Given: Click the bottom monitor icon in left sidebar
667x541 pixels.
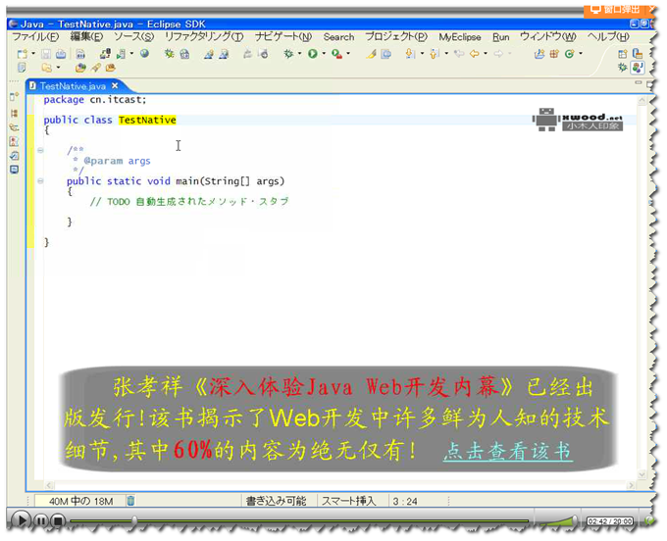Looking at the screenshot, I should point(14,170).
